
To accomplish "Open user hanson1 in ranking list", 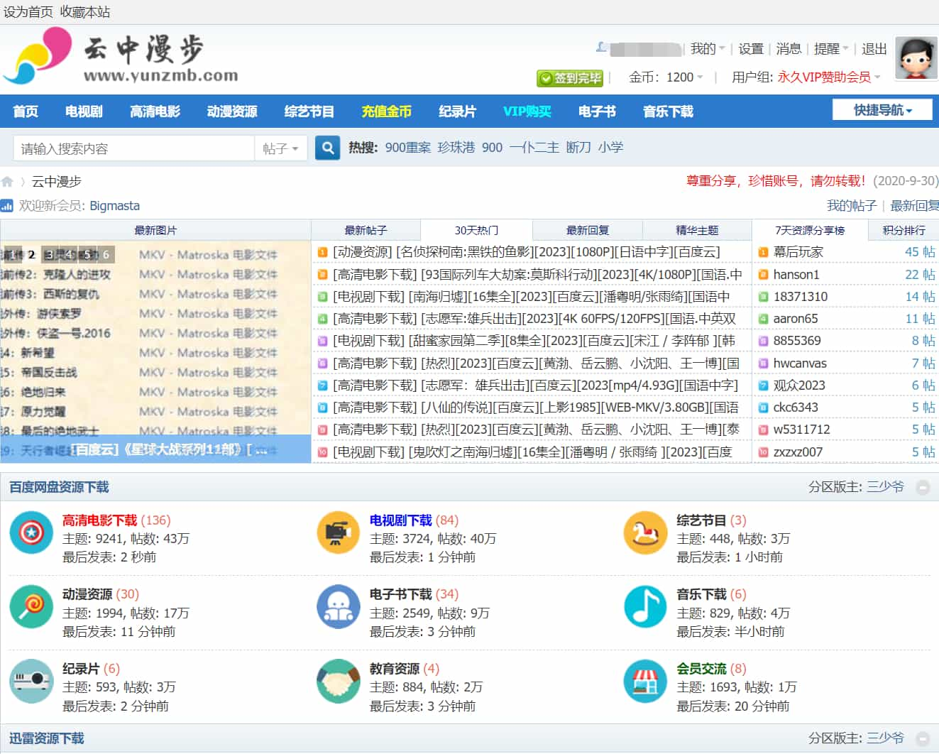I will 796,274.
